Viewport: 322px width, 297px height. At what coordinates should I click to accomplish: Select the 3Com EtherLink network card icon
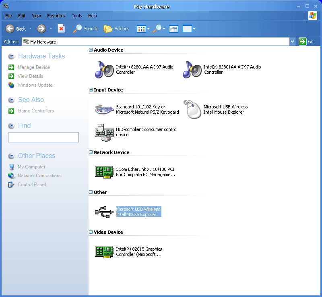tap(104, 172)
